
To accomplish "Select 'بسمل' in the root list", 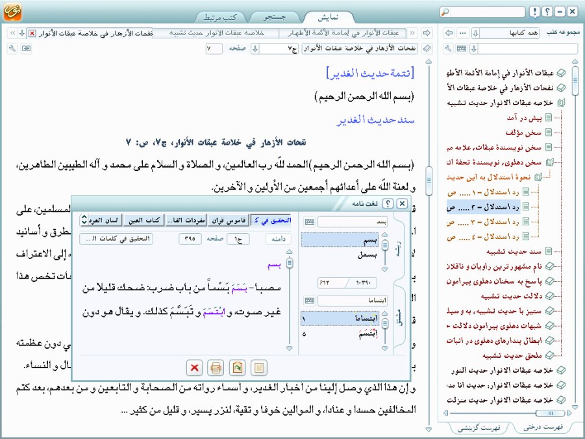I will click(x=366, y=256).
